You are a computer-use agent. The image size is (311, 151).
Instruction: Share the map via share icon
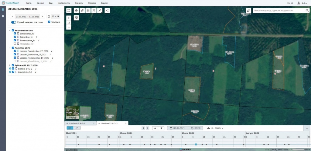pyautogui.click(x=107, y=11)
